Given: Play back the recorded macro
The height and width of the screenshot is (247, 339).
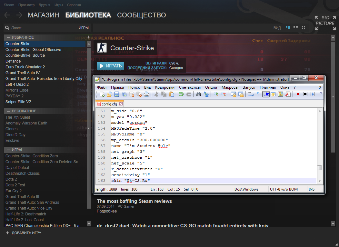Looking at the screenshot, I should click(313, 94).
